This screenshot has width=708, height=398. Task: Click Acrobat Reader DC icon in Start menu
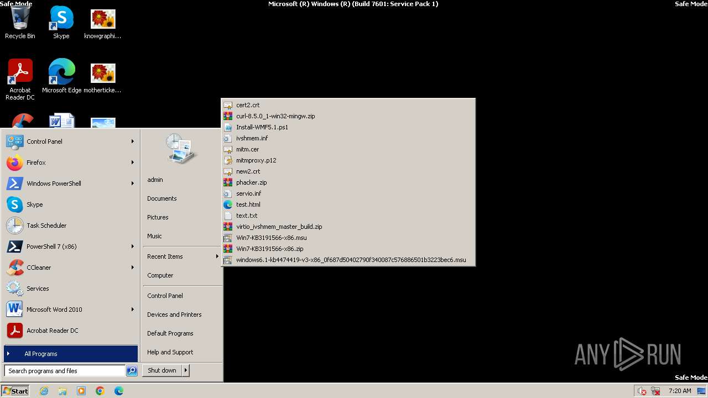15,331
